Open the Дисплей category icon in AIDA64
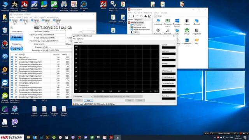This screenshot has height=140, width=249. [196, 22]
